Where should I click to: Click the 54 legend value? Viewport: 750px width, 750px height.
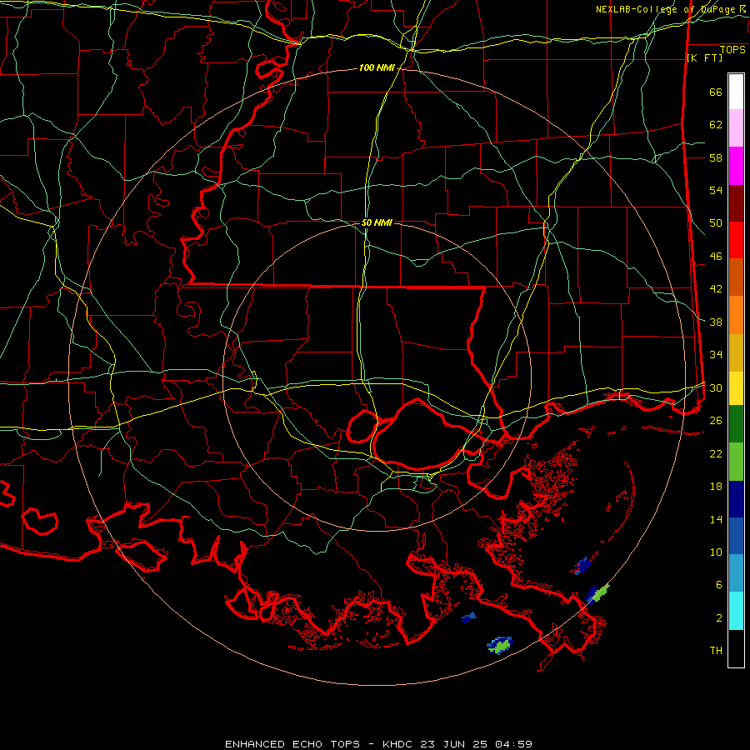coord(716,190)
